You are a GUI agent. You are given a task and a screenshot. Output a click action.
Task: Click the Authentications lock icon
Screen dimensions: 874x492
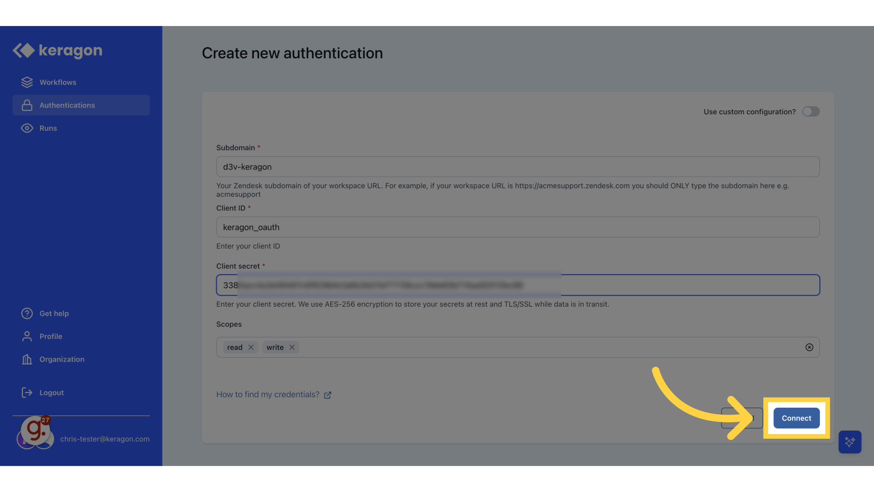(27, 105)
